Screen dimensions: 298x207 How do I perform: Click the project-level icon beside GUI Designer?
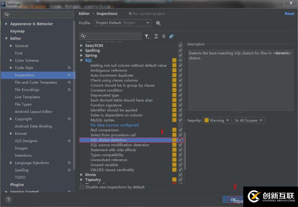point(69,141)
